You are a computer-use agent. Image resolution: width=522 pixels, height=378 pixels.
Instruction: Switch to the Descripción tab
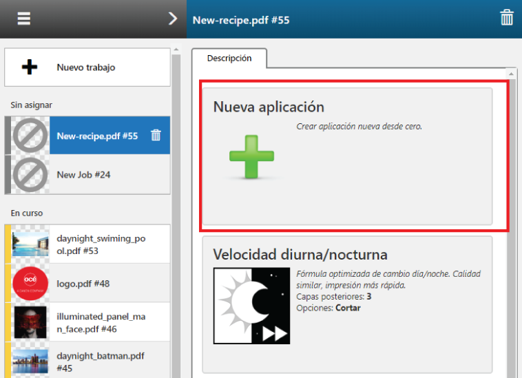point(229,59)
